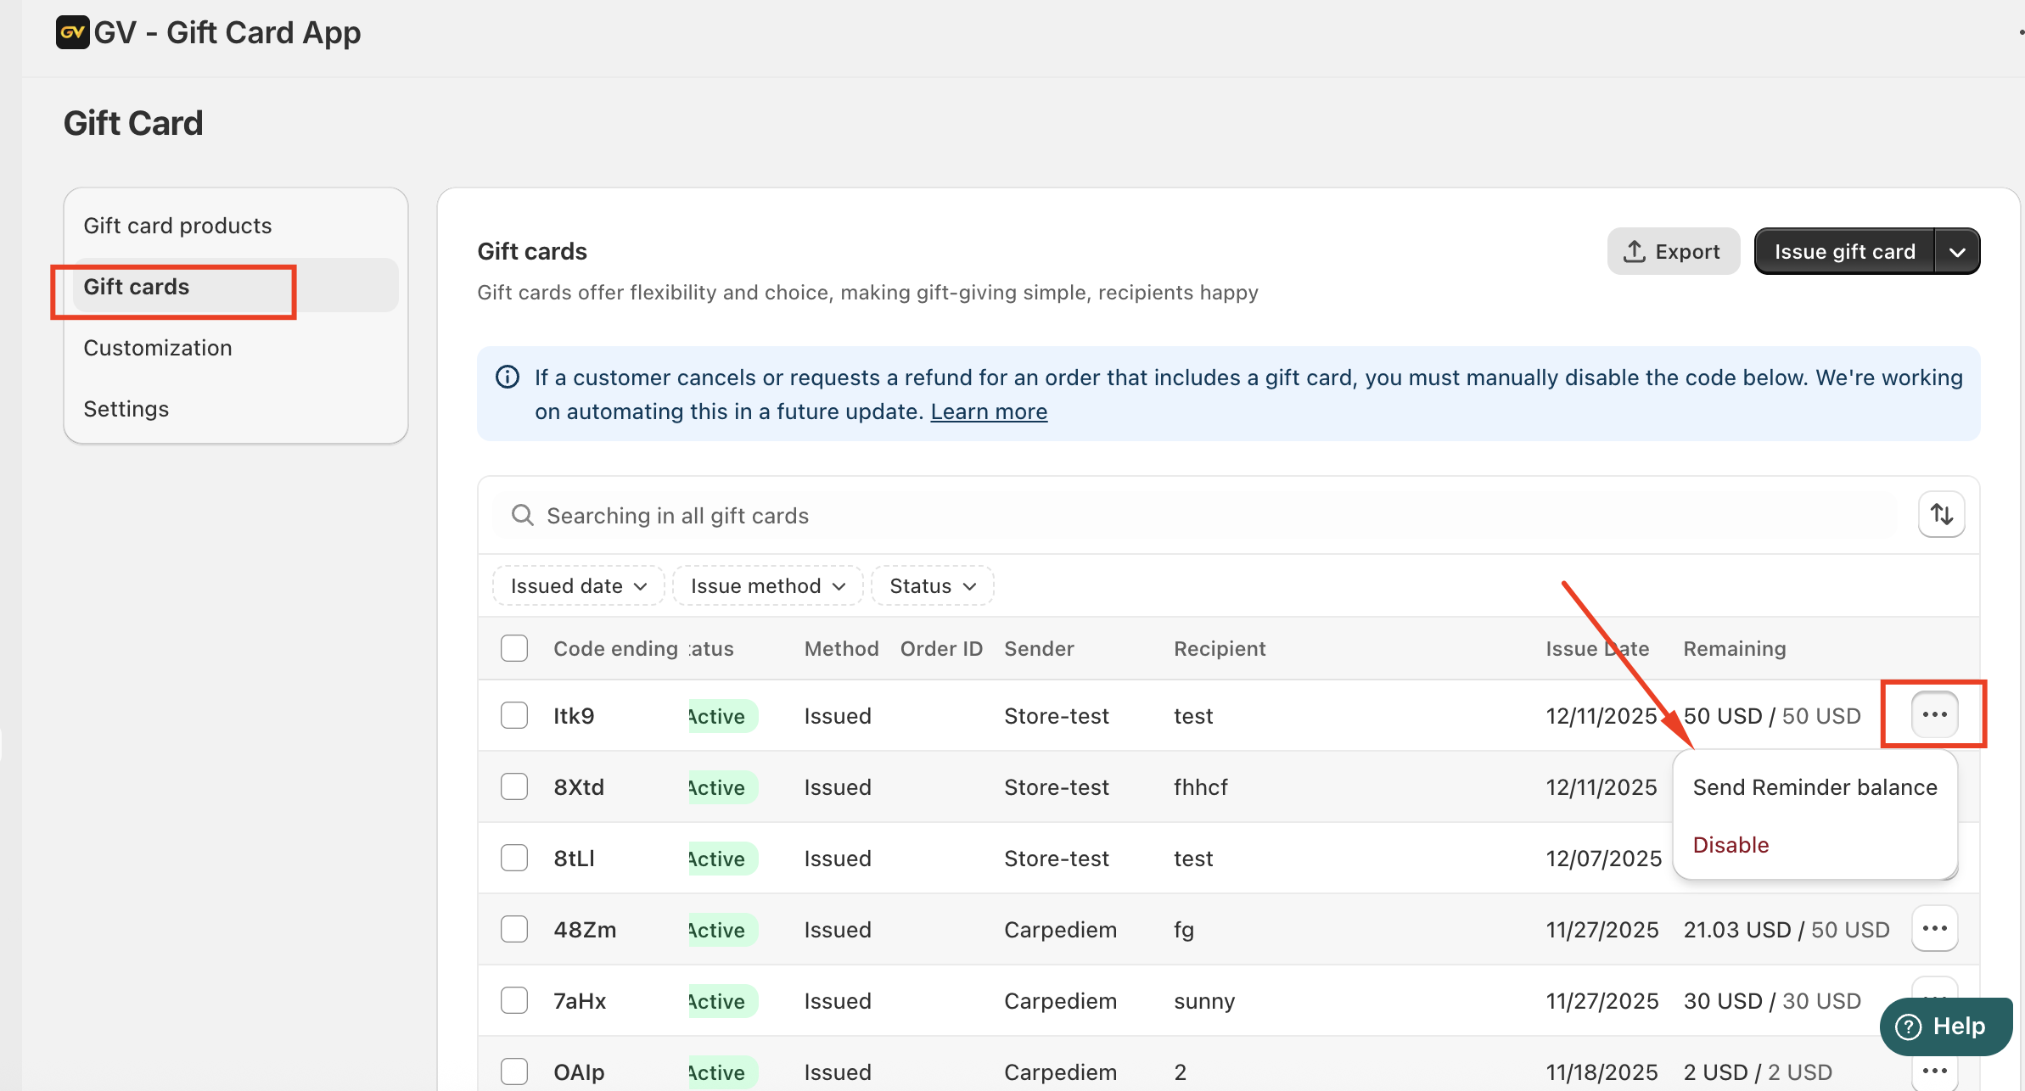The image size is (2025, 1091).
Task: Choose Send Reminder balance option
Action: [x=1815, y=787]
